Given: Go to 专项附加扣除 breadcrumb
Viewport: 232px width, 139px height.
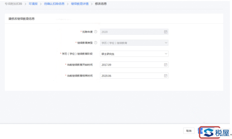Looking at the screenshot, I should click(x=13, y=4).
